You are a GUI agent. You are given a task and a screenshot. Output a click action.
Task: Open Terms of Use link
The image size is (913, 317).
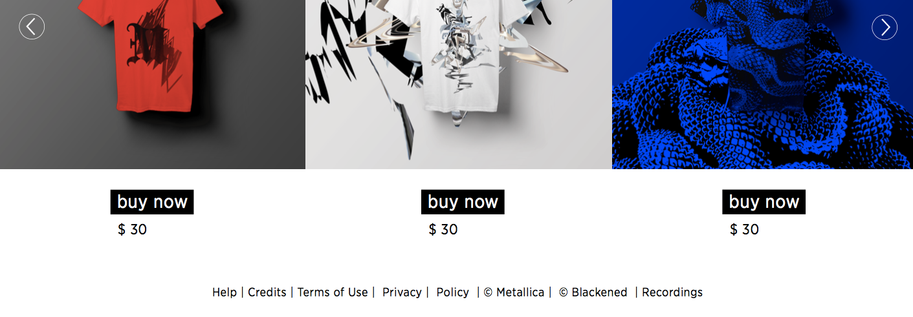[333, 292]
